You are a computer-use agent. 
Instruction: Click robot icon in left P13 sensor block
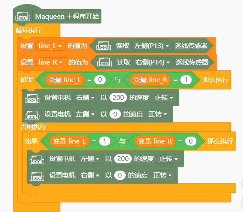pyautogui.click(x=103, y=46)
